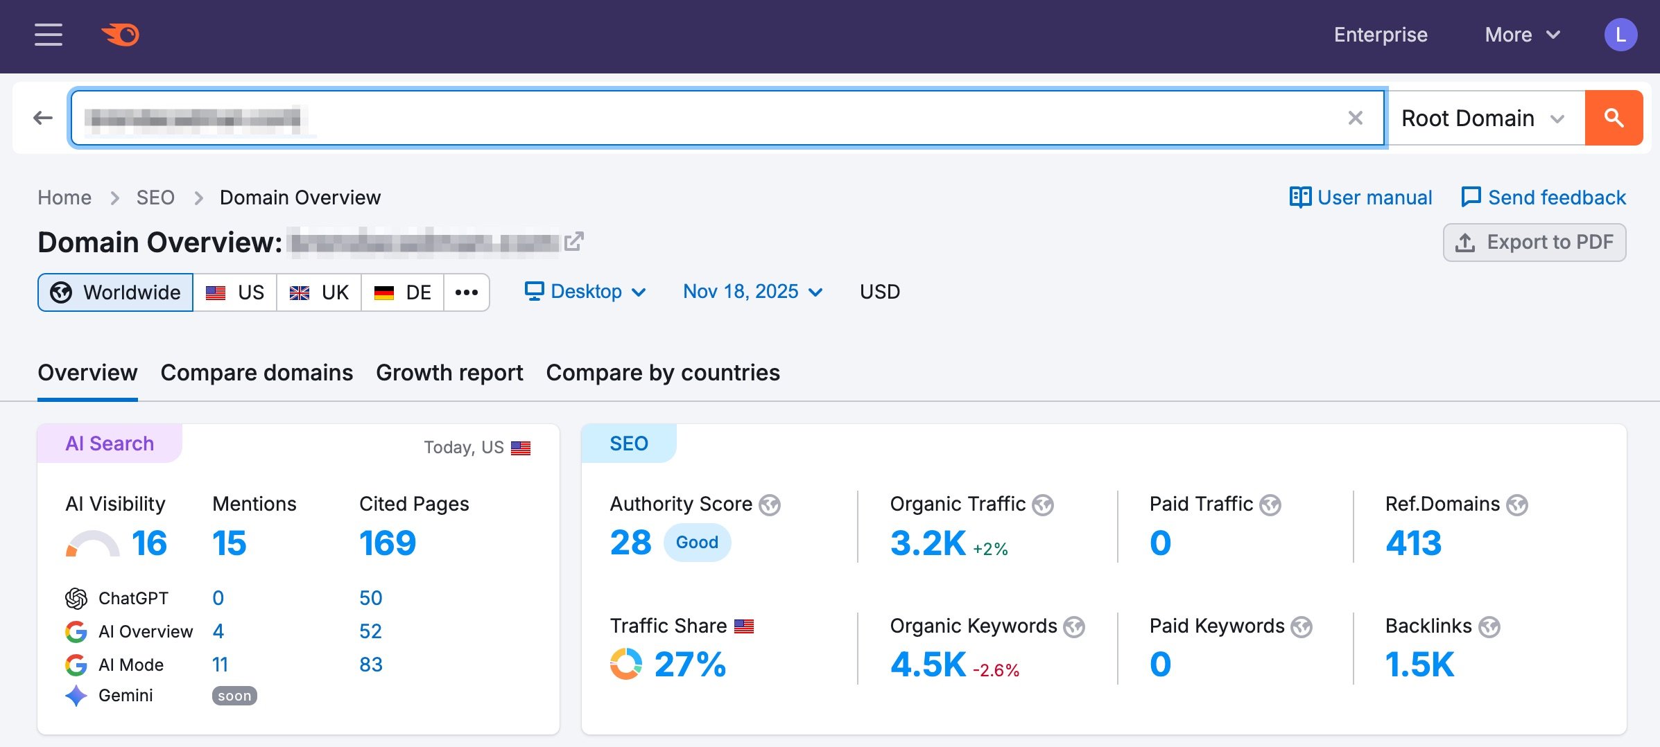Switch to the Compare domains tab
The width and height of the screenshot is (1660, 747).
tap(257, 373)
